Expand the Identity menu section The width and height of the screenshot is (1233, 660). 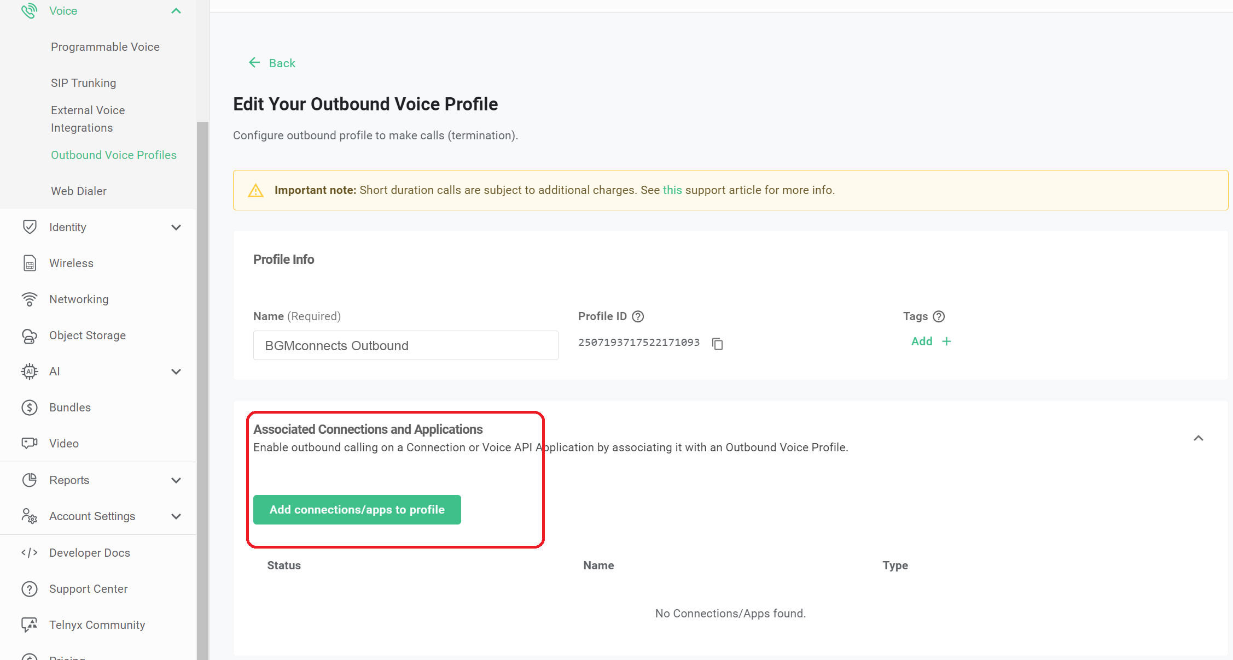pos(176,227)
